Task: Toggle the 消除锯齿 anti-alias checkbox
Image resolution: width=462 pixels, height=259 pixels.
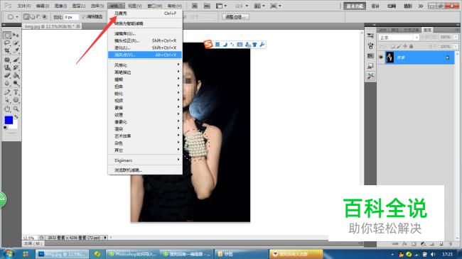Action: [x=84, y=17]
